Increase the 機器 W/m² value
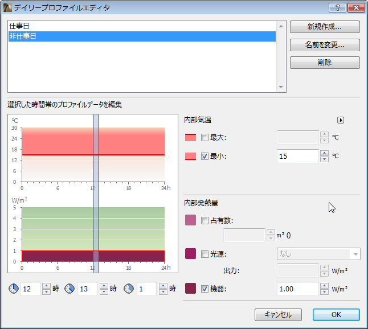This screenshot has height=329, width=368. pos(324,286)
